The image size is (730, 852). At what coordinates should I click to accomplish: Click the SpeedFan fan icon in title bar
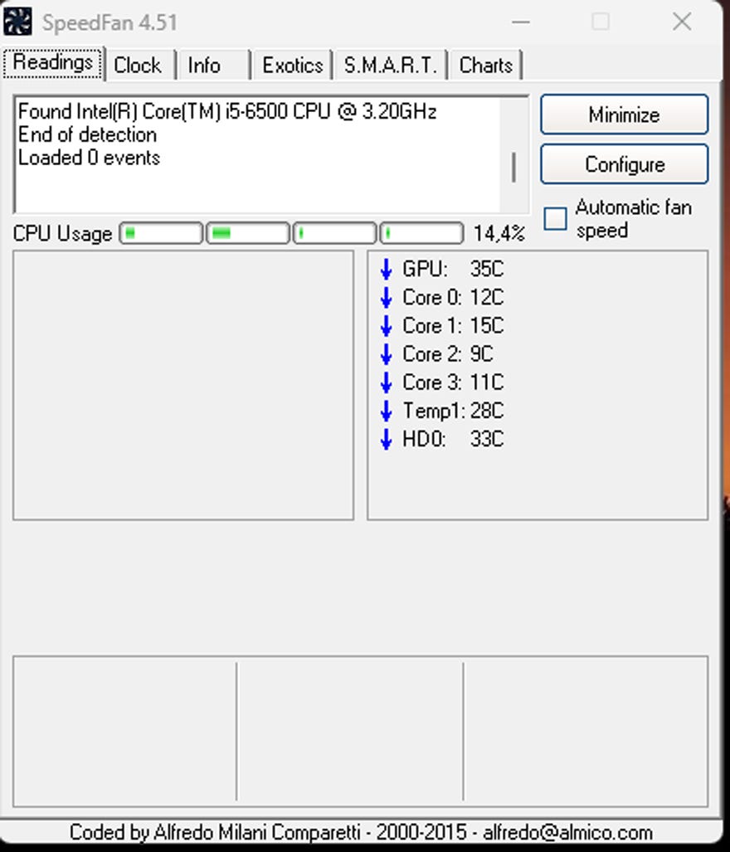pyautogui.click(x=17, y=22)
